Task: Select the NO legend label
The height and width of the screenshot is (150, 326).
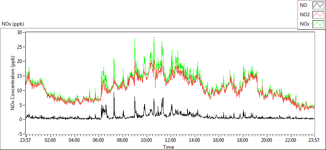Action: [x=304, y=5]
